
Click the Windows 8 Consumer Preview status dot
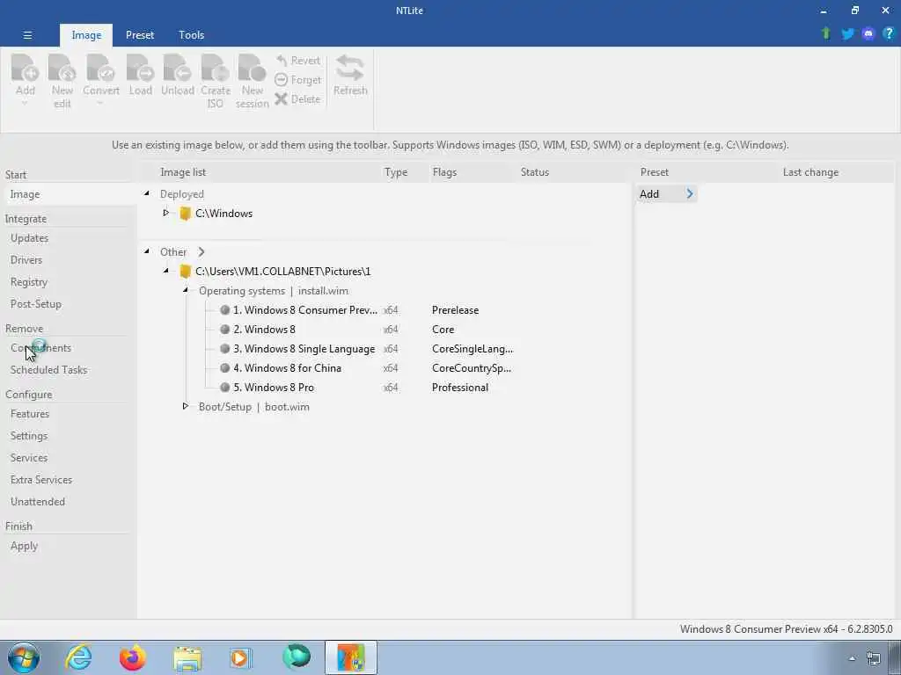tap(224, 310)
